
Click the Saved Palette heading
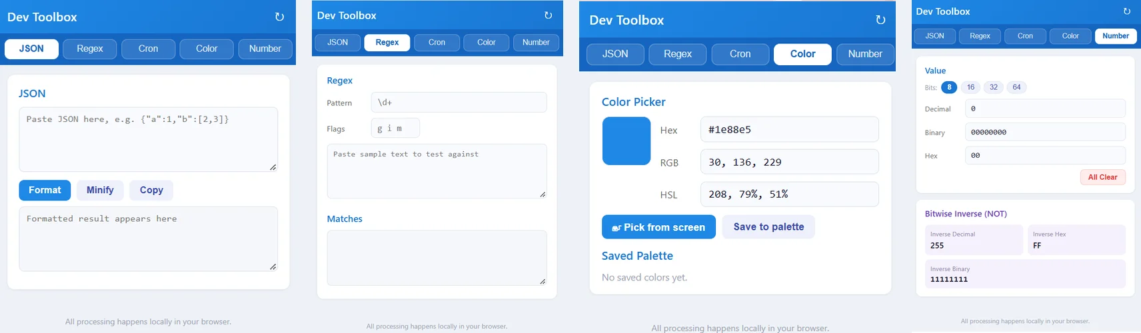pos(637,256)
